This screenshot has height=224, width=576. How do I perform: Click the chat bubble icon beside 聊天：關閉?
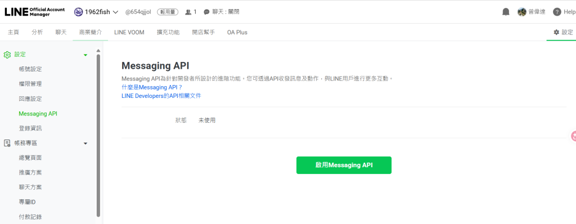pyautogui.click(x=207, y=12)
